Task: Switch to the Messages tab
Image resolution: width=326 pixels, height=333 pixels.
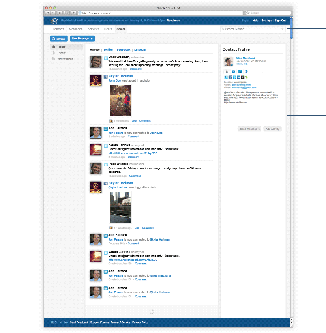Action: point(75,29)
